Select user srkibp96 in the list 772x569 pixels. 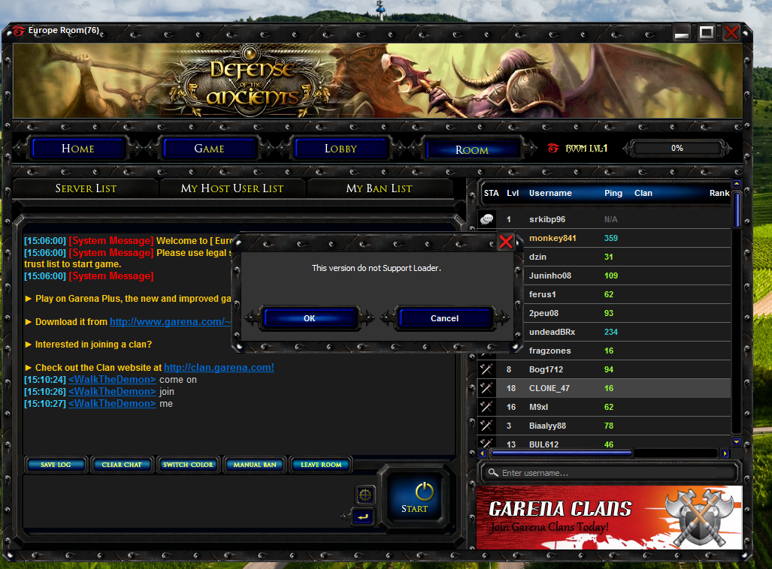(x=604, y=219)
